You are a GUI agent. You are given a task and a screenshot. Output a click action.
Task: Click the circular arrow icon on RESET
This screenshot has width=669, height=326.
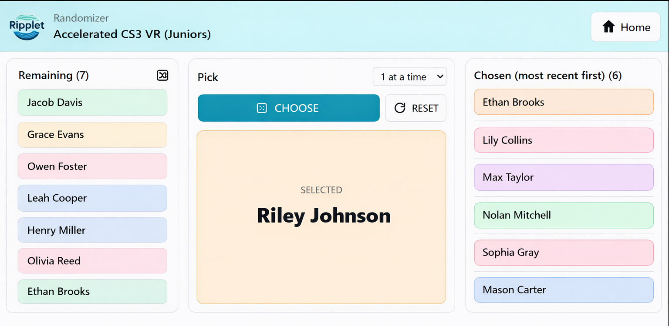tap(400, 108)
